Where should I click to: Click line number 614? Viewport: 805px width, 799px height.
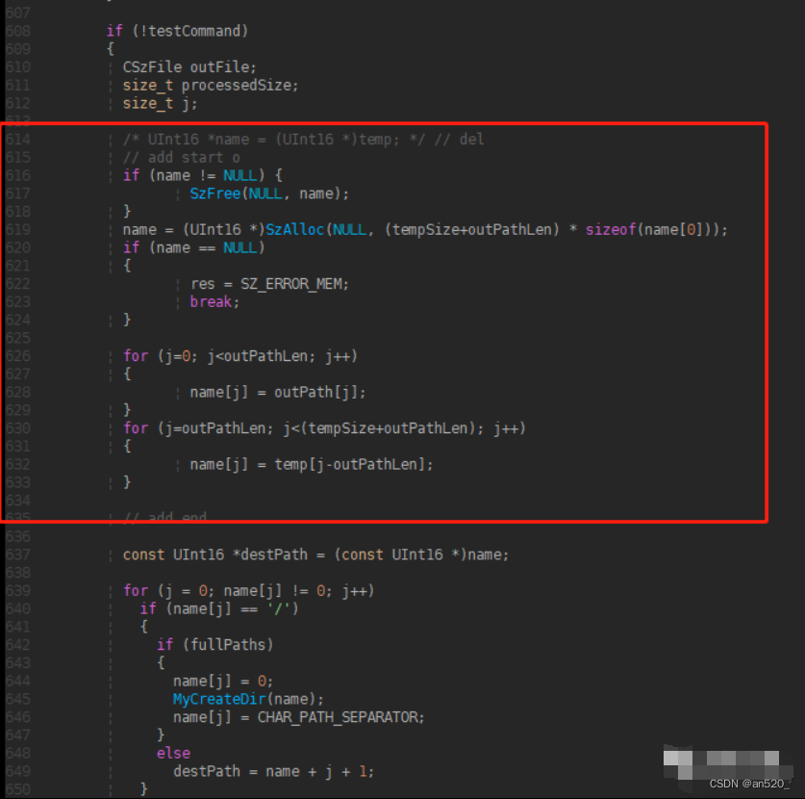pos(16,138)
